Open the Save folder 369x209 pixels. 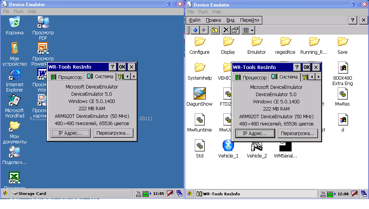(342, 46)
